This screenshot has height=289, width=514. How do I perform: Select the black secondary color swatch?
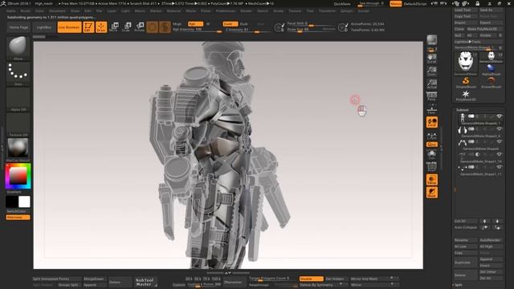[x=12, y=201]
